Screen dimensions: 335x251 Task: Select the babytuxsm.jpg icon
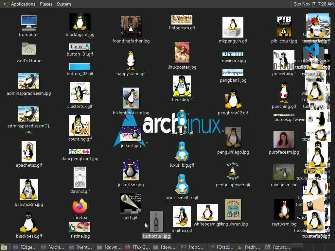[x=29, y=190]
